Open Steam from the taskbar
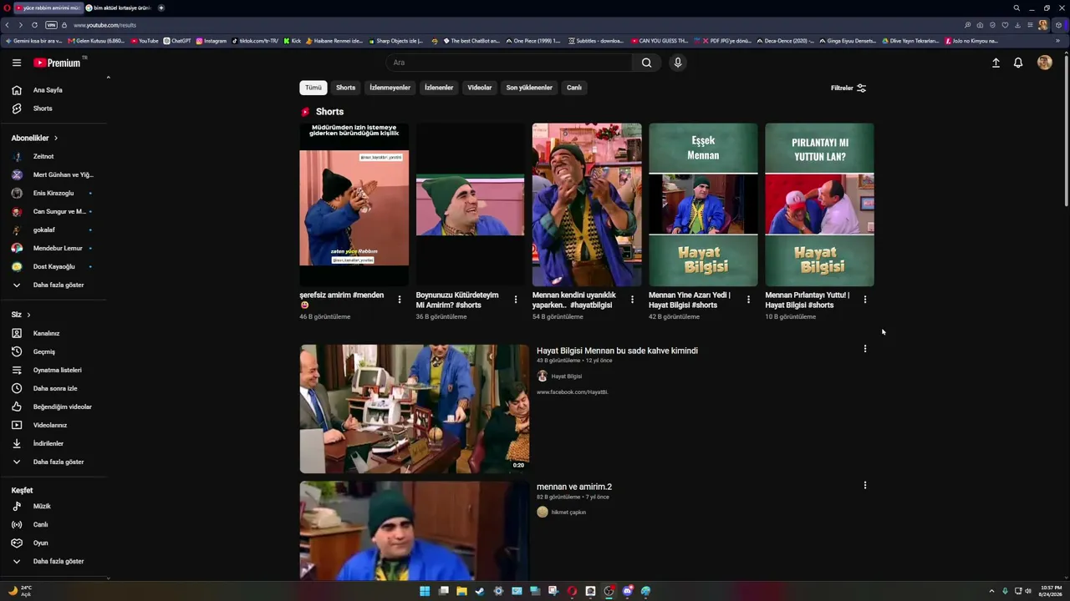1070x601 pixels. point(480,591)
